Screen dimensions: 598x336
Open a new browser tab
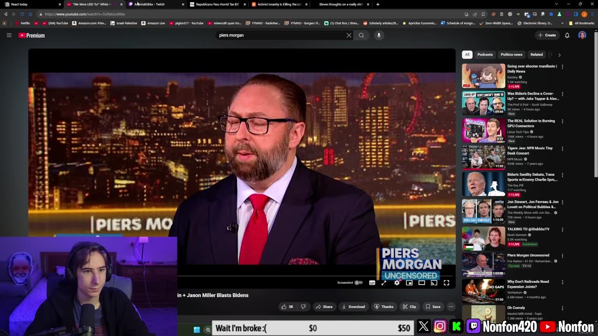377,4
